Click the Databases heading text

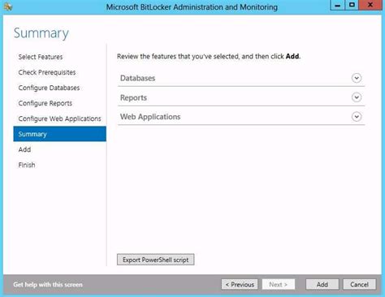pyautogui.click(x=137, y=78)
